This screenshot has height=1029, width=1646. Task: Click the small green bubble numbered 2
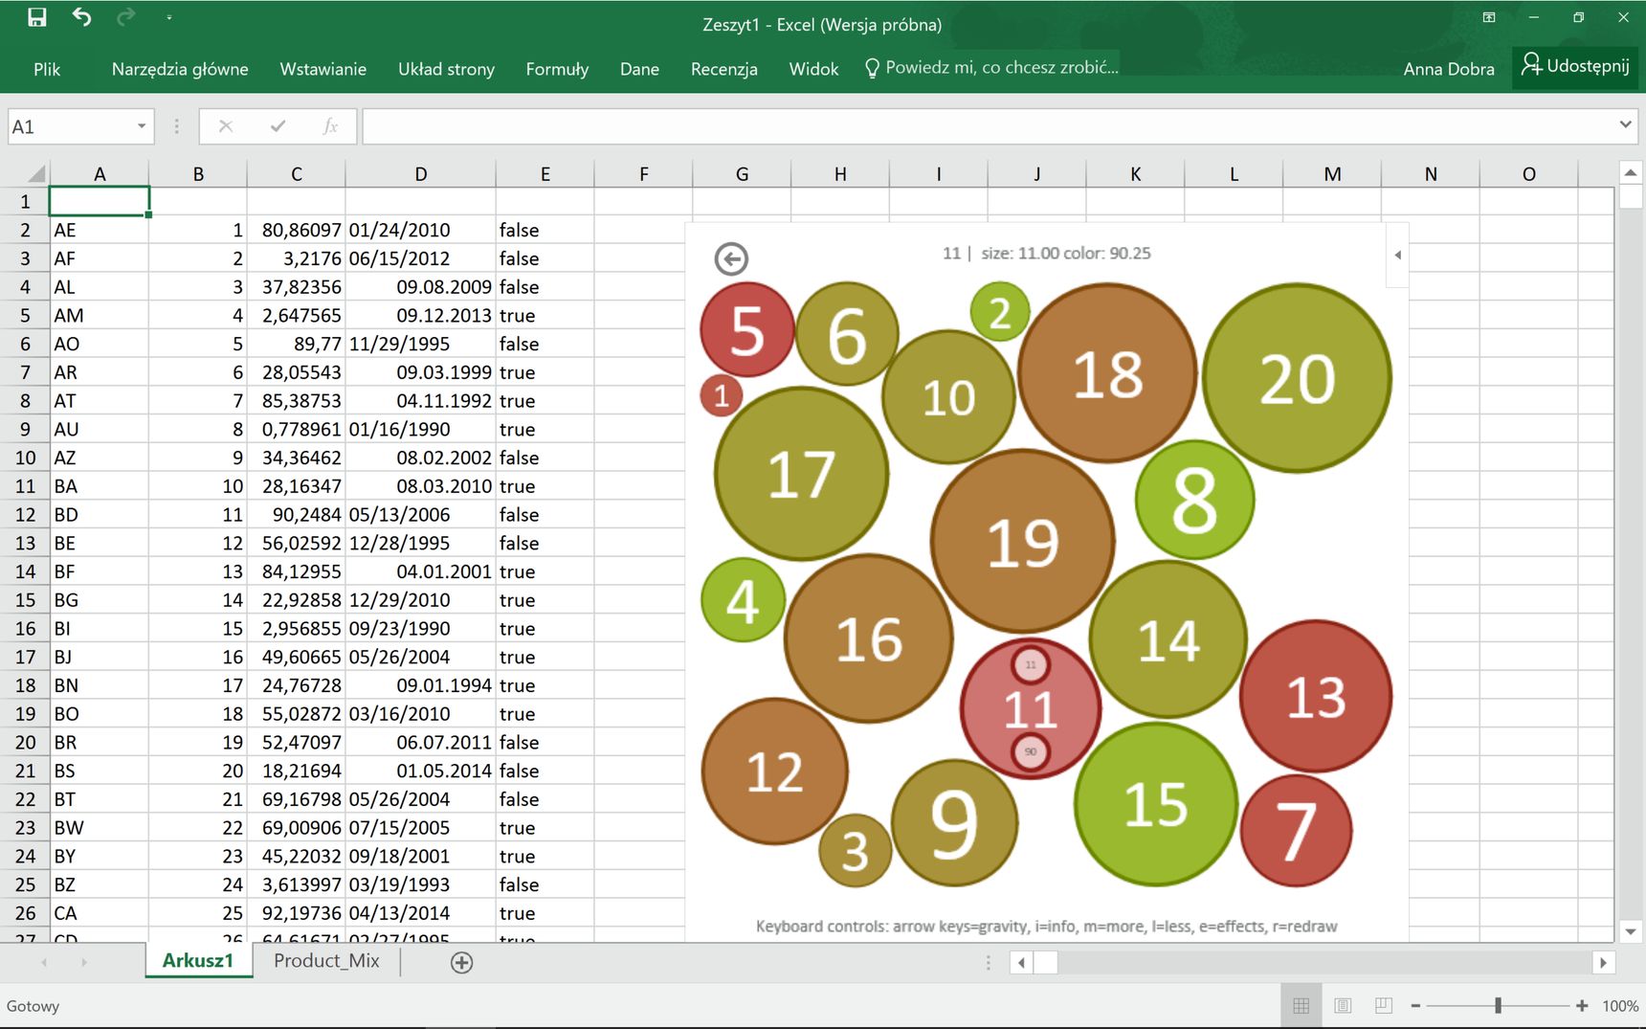tap(1000, 312)
